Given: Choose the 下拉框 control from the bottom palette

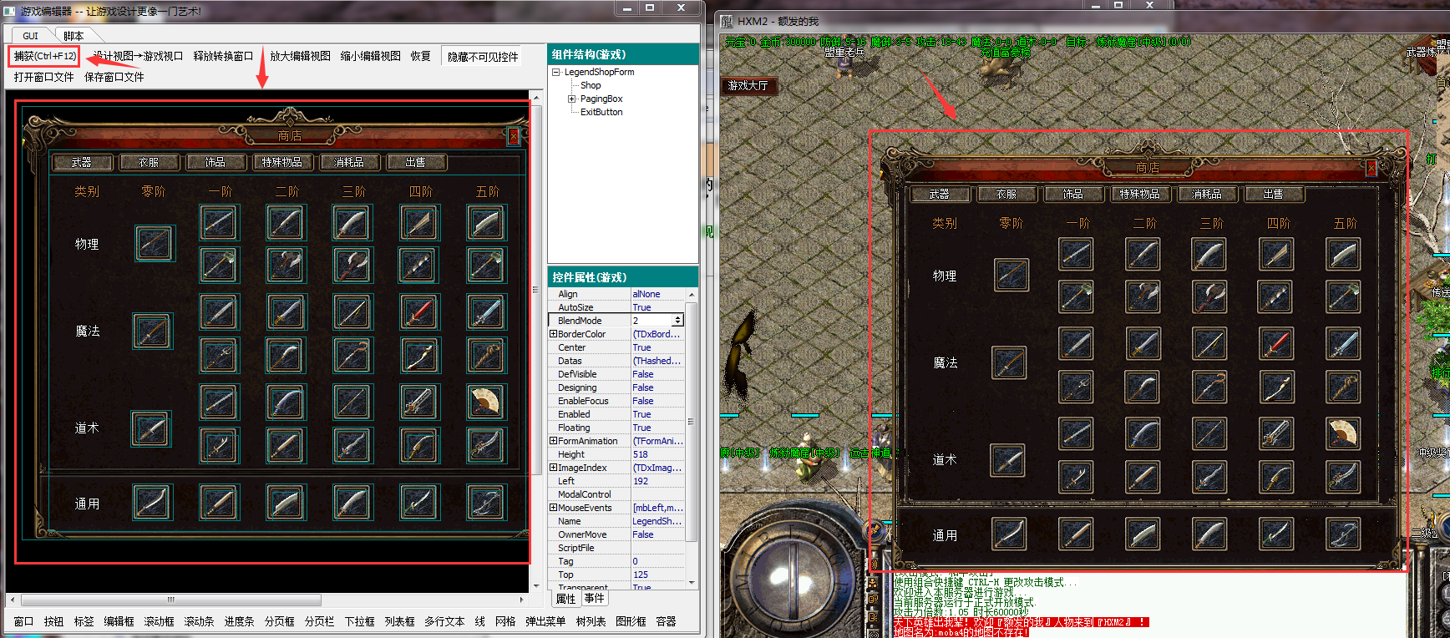Looking at the screenshot, I should coord(359,621).
